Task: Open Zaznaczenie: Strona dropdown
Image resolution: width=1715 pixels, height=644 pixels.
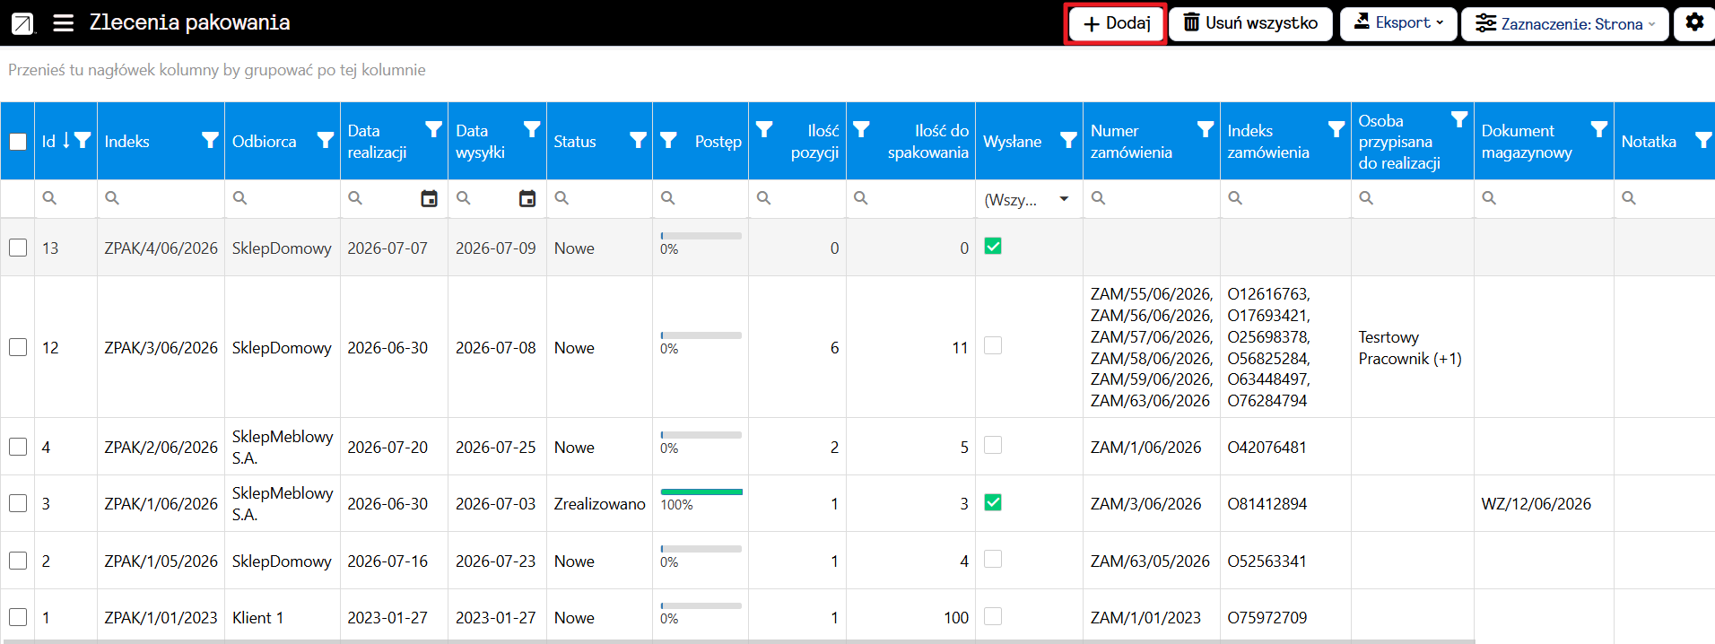Action: 1565,23
